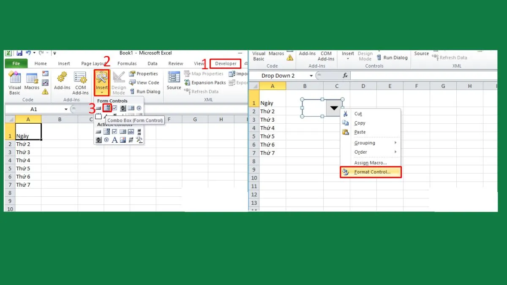Select the Check Box form control
507x285 pixels.
[x=114, y=109]
